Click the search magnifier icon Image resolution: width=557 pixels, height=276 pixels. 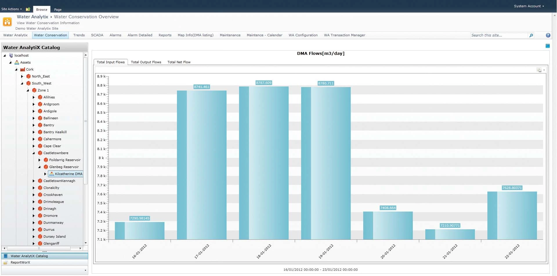[531, 35]
